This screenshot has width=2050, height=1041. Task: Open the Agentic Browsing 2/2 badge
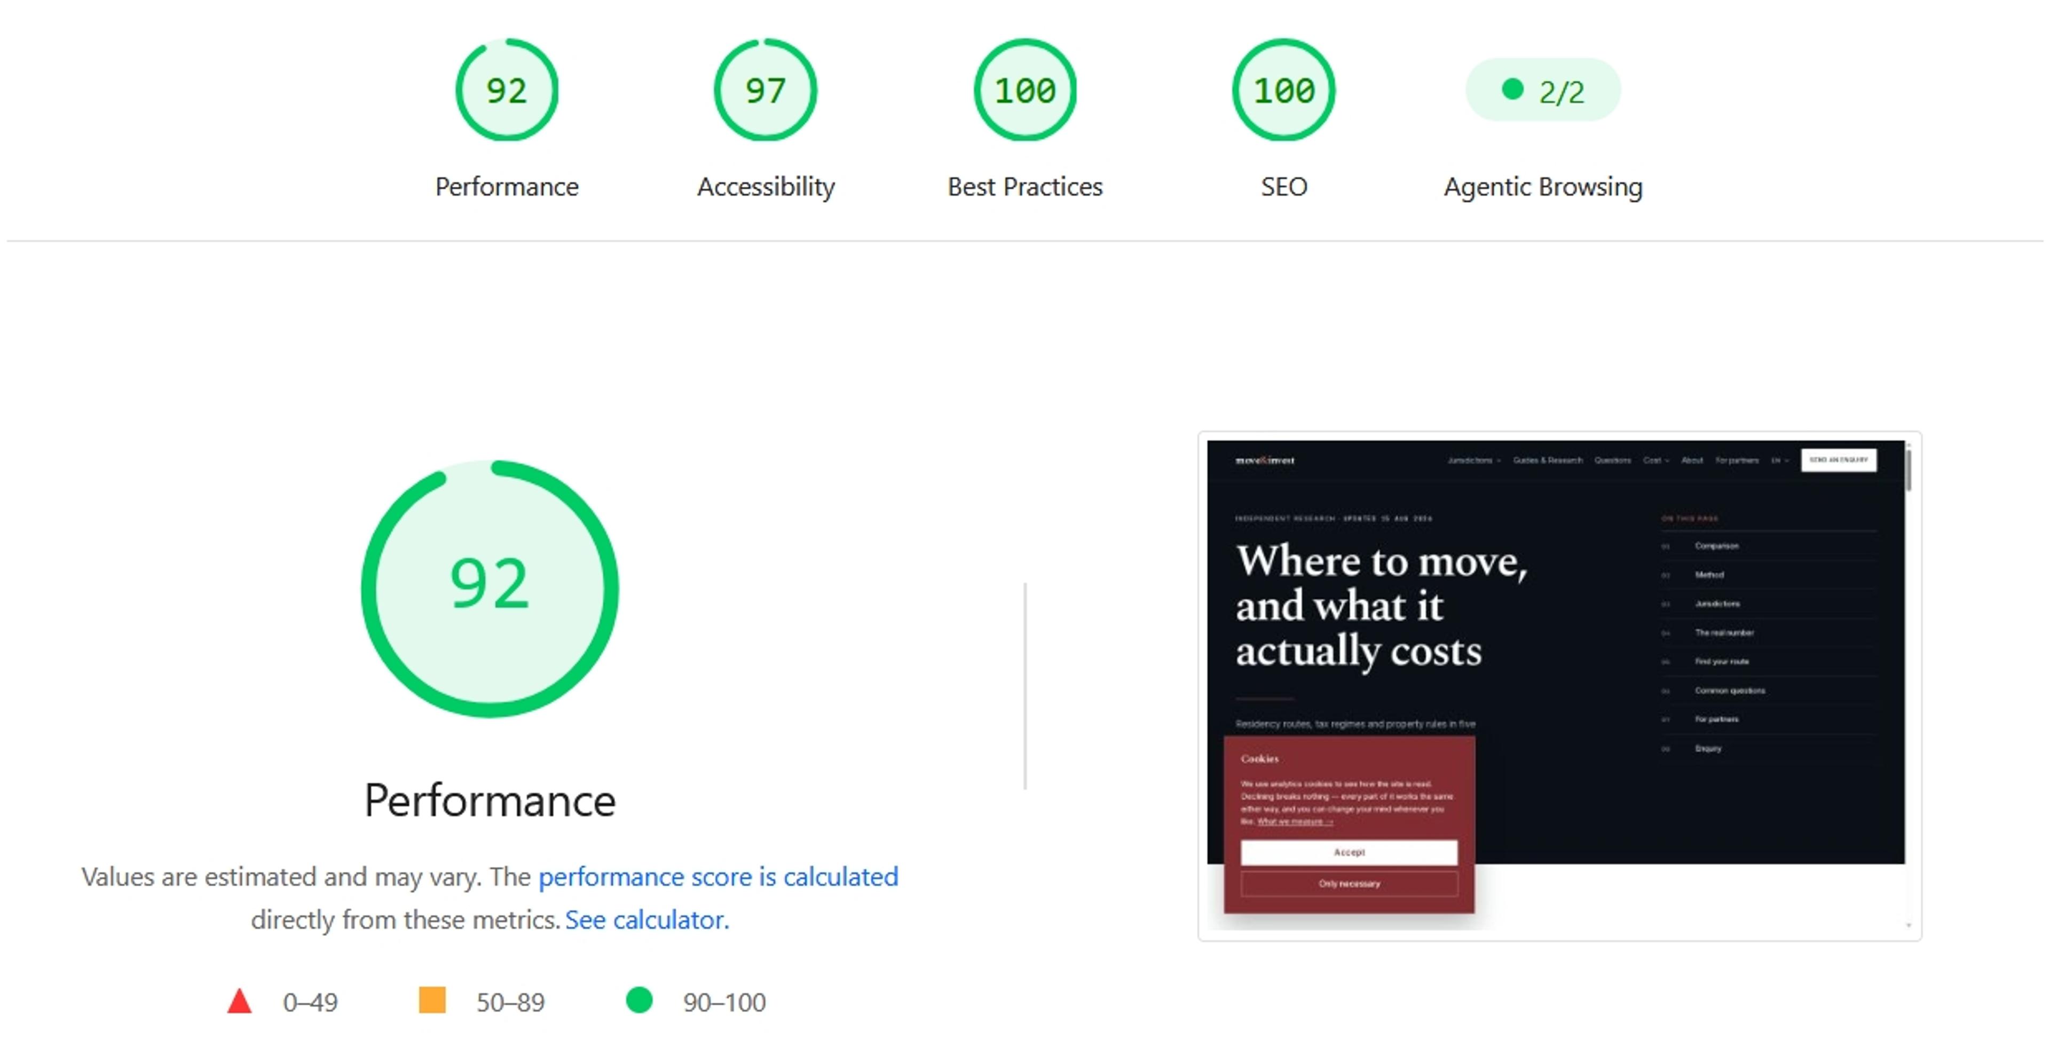(x=1543, y=90)
